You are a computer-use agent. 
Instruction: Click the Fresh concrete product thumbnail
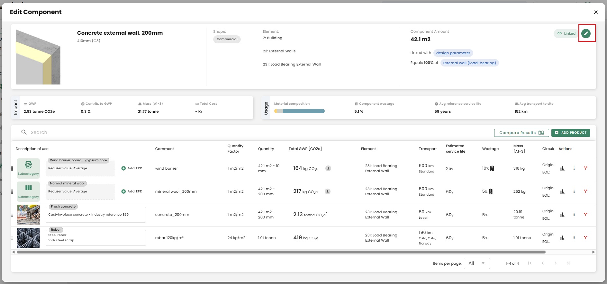click(28, 215)
